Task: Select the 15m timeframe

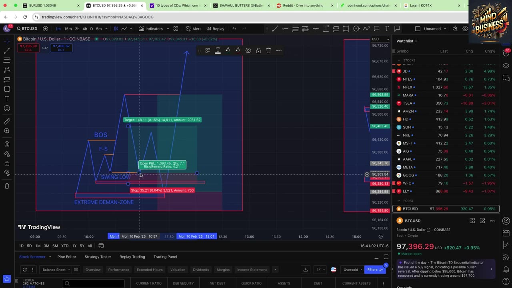Action: pyautogui.click(x=68, y=29)
